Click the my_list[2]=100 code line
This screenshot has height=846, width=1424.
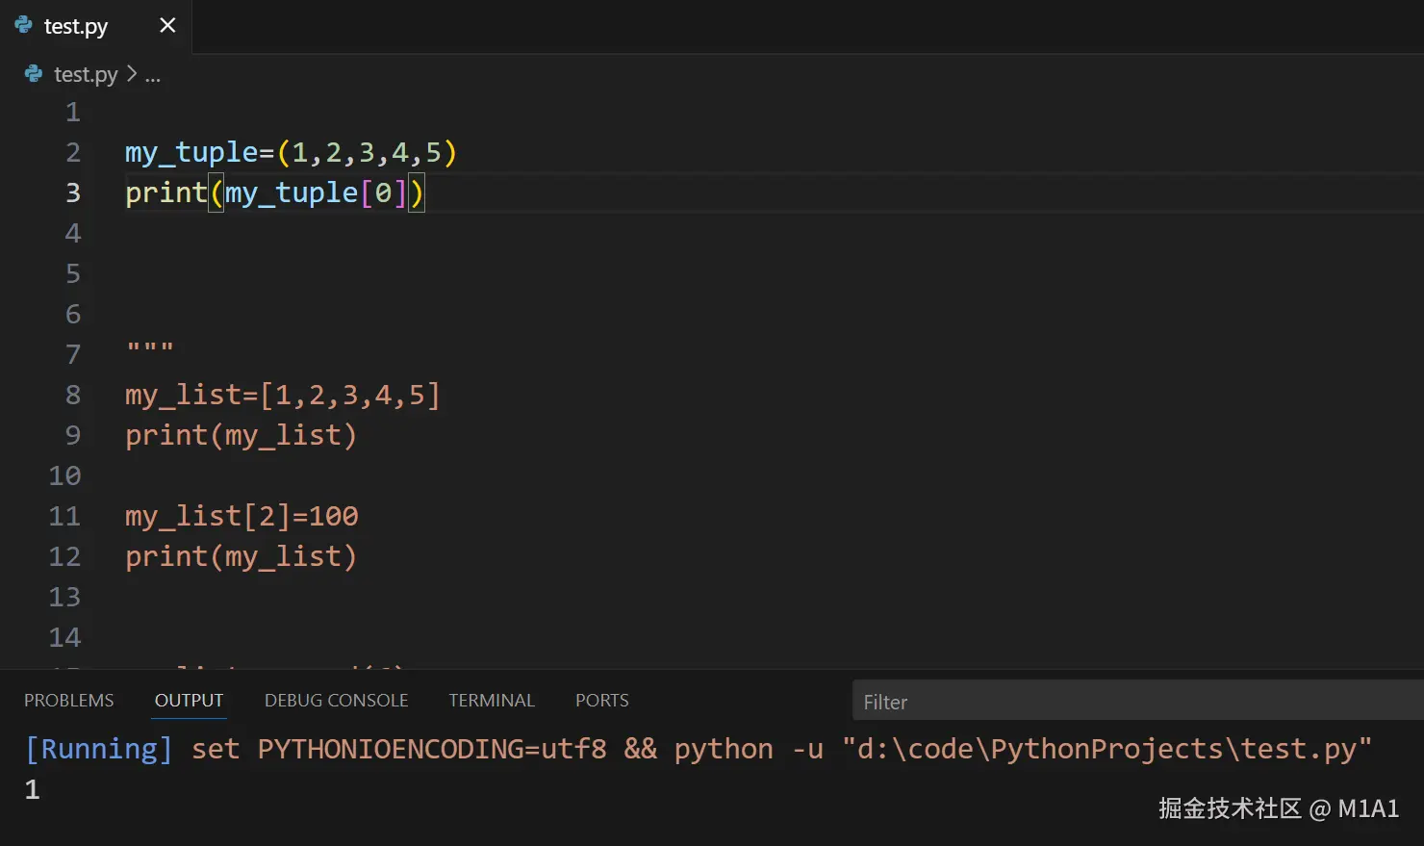pyautogui.click(x=241, y=516)
